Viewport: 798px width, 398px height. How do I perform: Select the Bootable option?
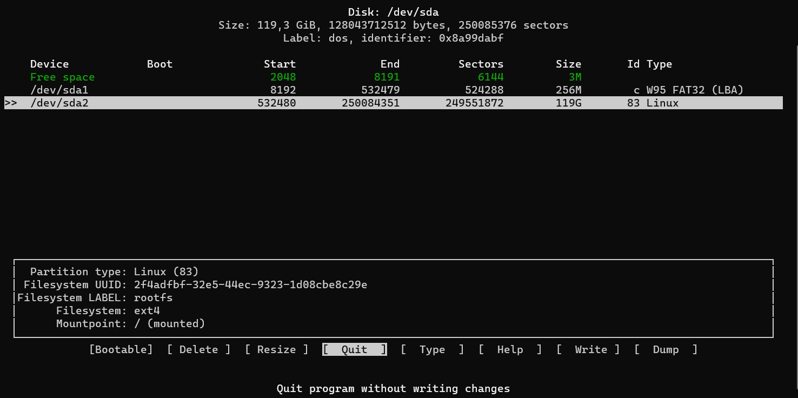click(x=122, y=349)
